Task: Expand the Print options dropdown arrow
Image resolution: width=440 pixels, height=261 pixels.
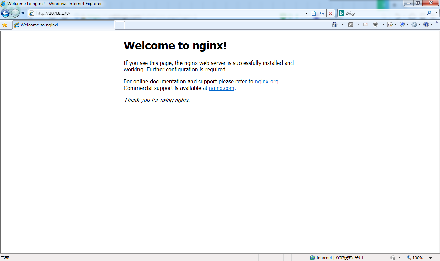Action: click(x=383, y=24)
